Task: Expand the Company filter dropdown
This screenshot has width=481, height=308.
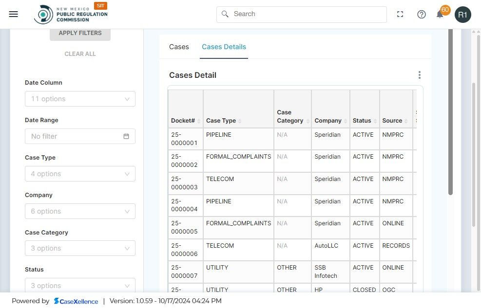Action: pos(80,211)
